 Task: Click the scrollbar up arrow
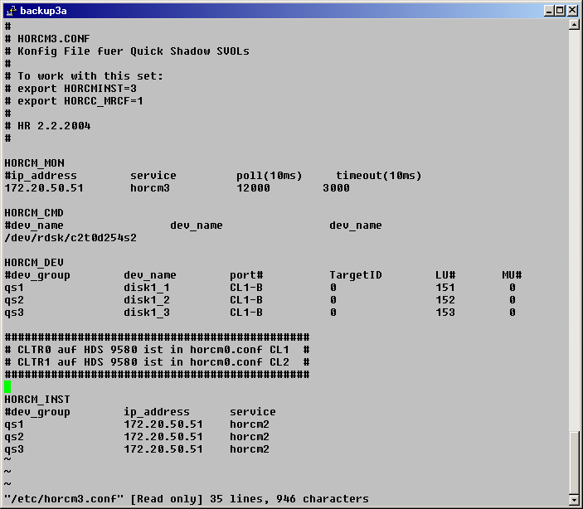point(574,25)
